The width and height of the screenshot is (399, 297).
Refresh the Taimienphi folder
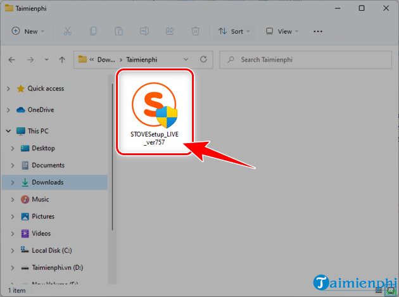pos(203,60)
